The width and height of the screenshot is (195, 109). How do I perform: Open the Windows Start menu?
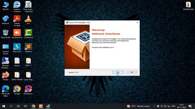pyautogui.click(x=4, y=106)
